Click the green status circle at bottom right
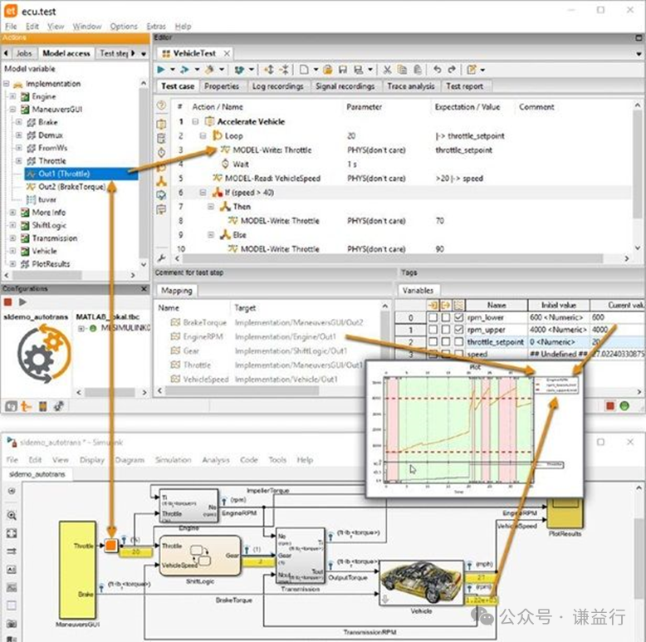The image size is (646, 642). (624, 406)
